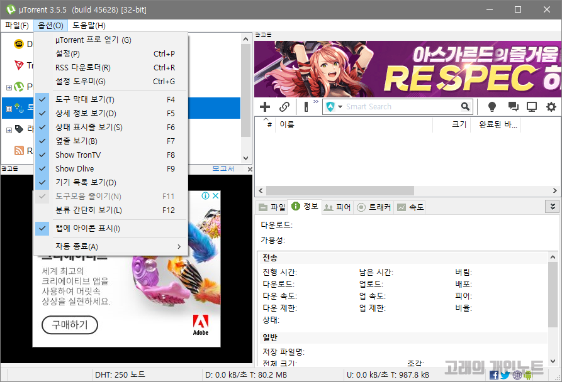Switch to the 피어 tab
This screenshot has width=562, height=382.
(337, 207)
